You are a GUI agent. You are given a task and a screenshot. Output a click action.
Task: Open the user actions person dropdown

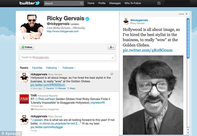click(112, 47)
